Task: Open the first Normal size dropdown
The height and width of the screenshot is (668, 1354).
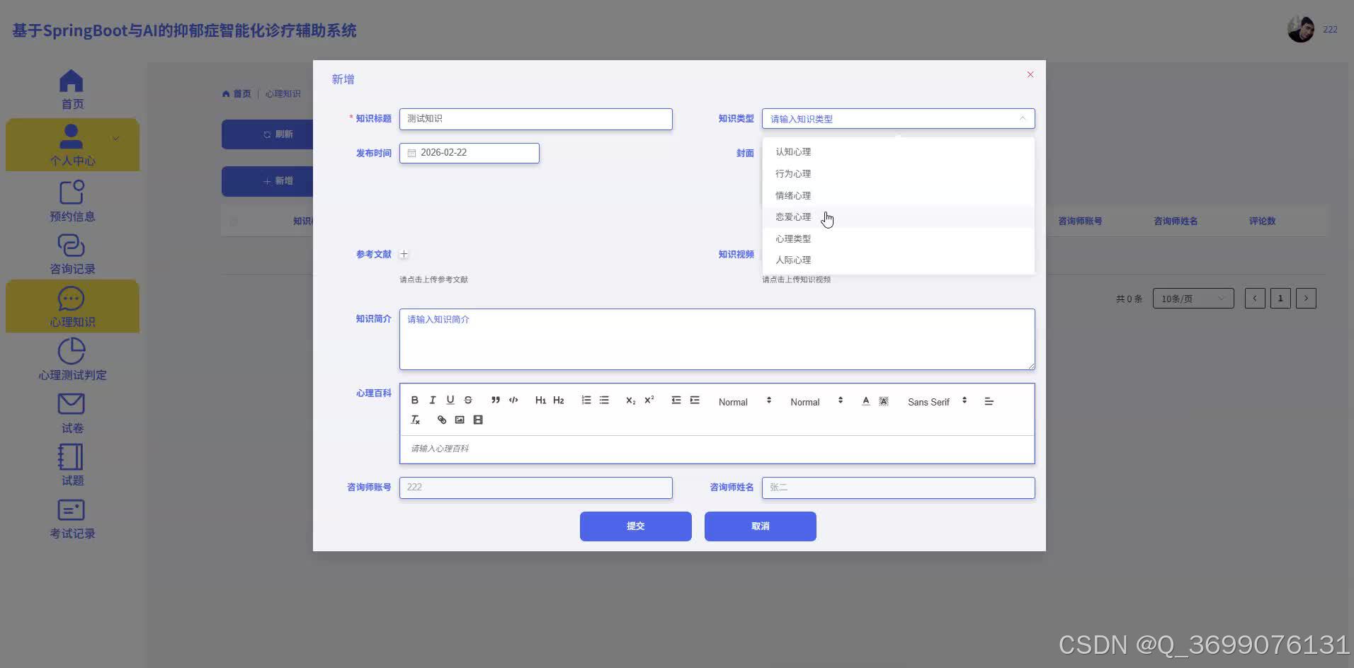Action: pyautogui.click(x=744, y=401)
